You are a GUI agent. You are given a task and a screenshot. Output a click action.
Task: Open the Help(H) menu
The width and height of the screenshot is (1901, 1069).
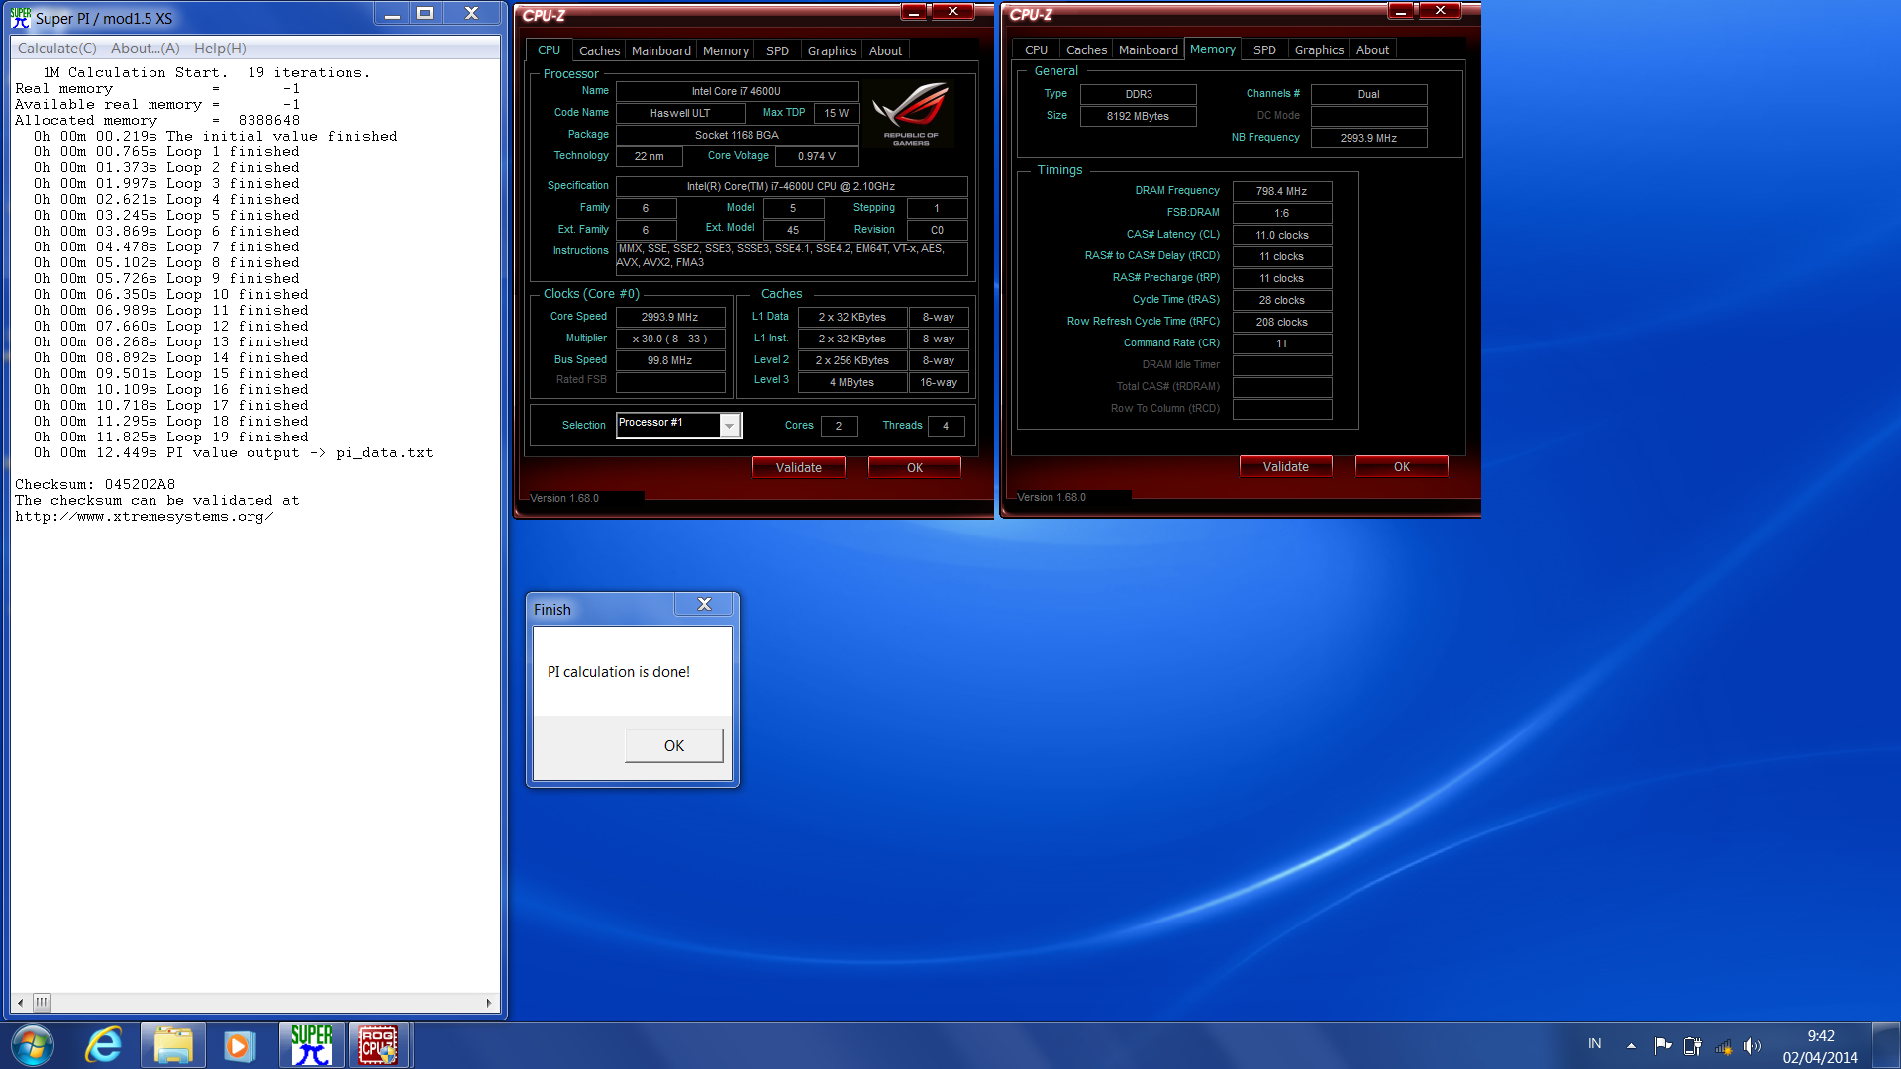coord(220,49)
